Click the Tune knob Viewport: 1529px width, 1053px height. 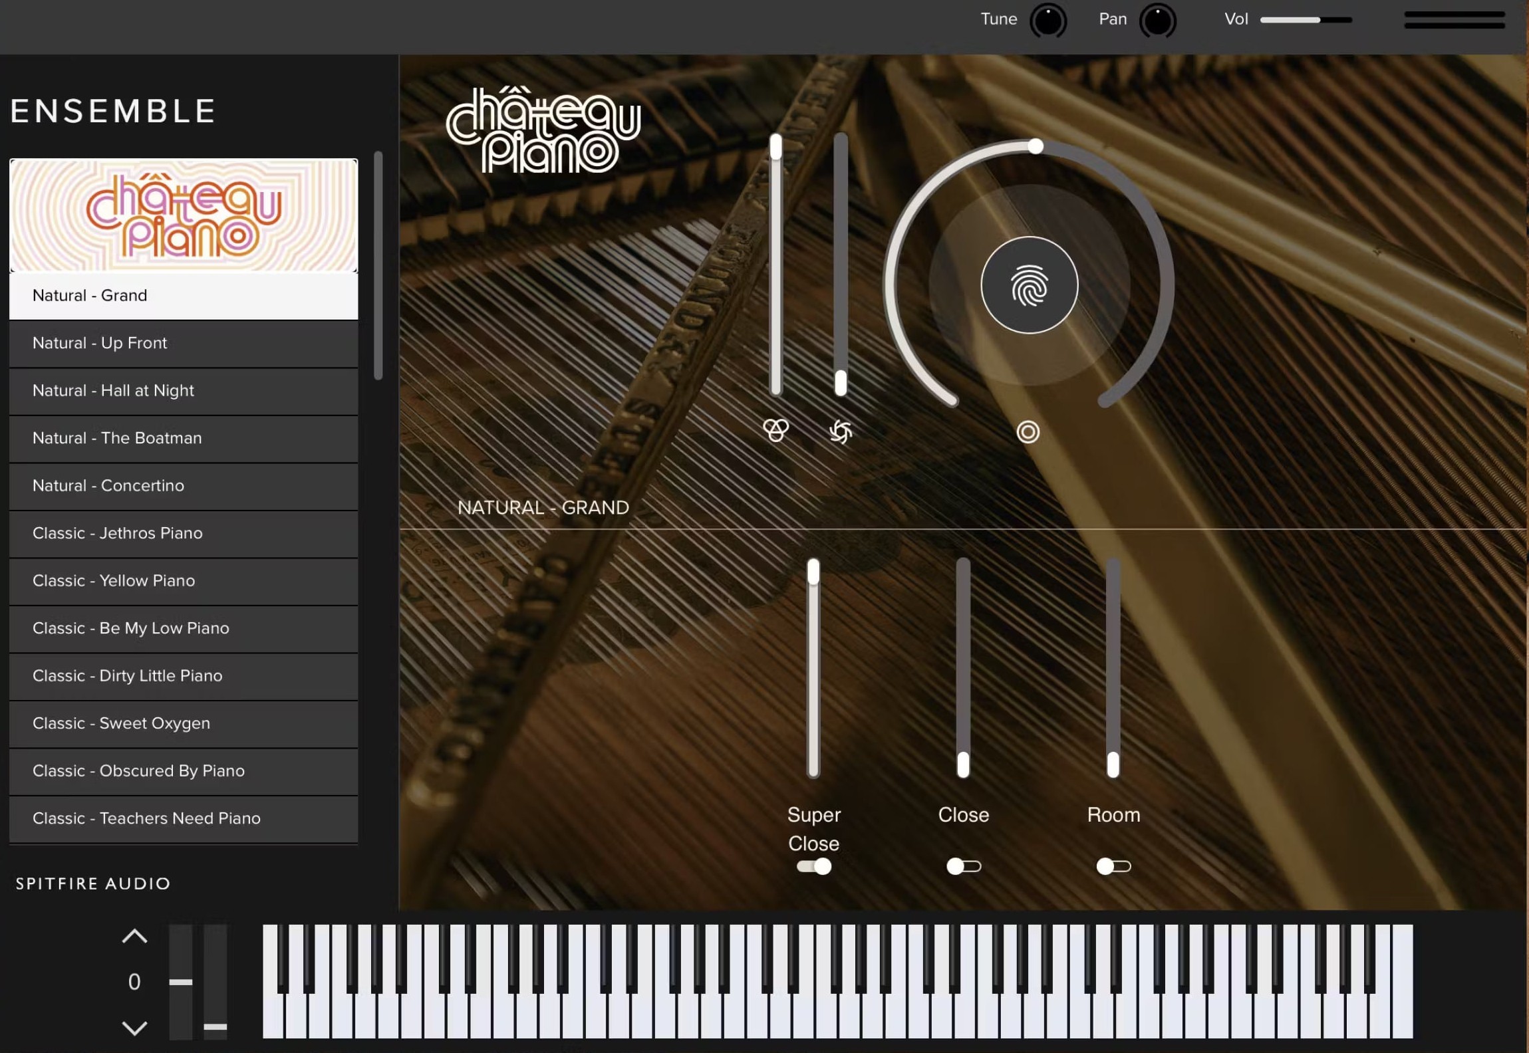coord(1047,21)
